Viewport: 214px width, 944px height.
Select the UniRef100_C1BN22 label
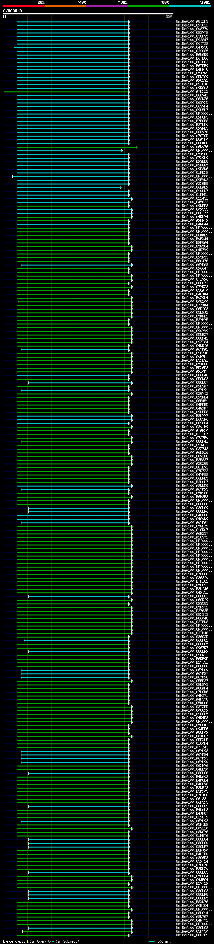[x=192, y=655]
